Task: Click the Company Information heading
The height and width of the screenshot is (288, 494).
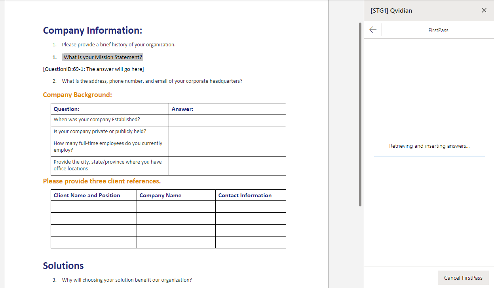Action: 93,31
